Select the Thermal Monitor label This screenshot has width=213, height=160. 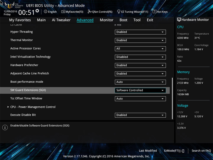click(x=22, y=40)
